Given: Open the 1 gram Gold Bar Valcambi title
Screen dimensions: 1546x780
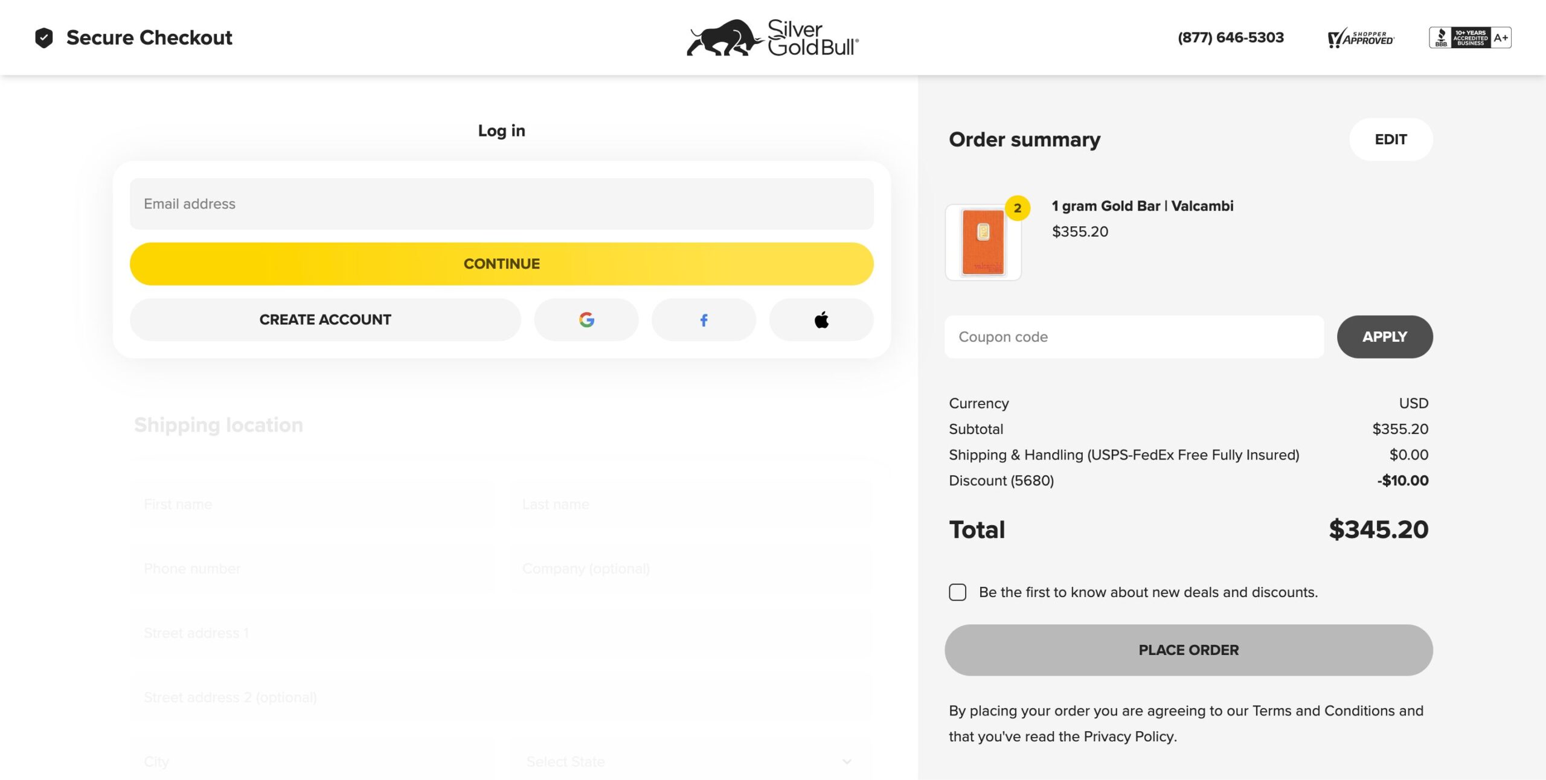Looking at the screenshot, I should (1143, 206).
